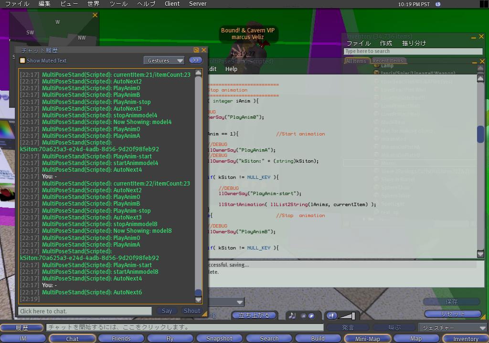
Task: Click the chat history scroll down arrow
Action: pyautogui.click(x=198, y=300)
